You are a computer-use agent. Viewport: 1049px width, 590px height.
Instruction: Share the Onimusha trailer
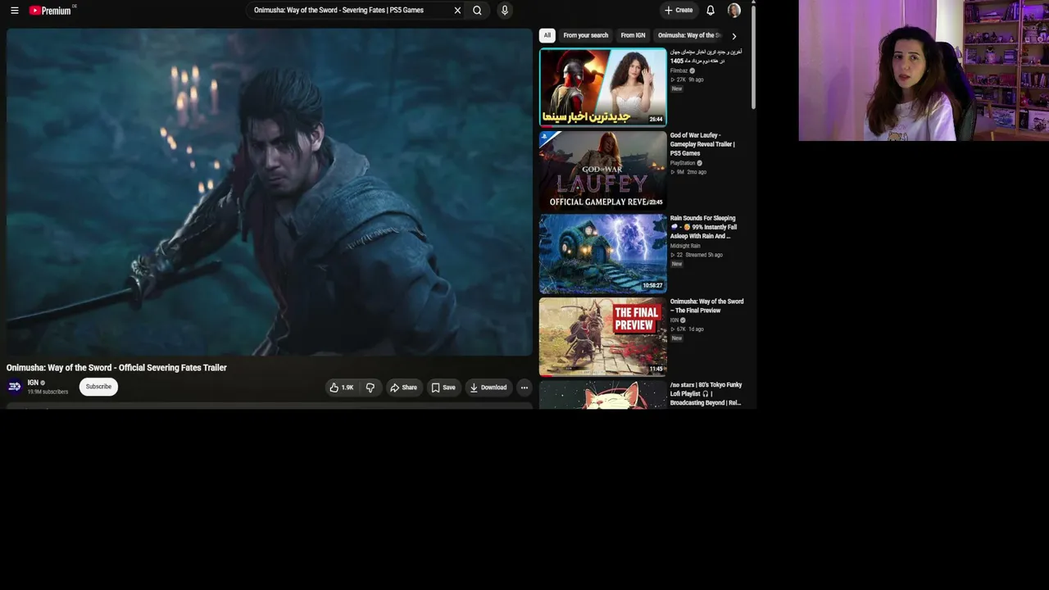point(403,388)
